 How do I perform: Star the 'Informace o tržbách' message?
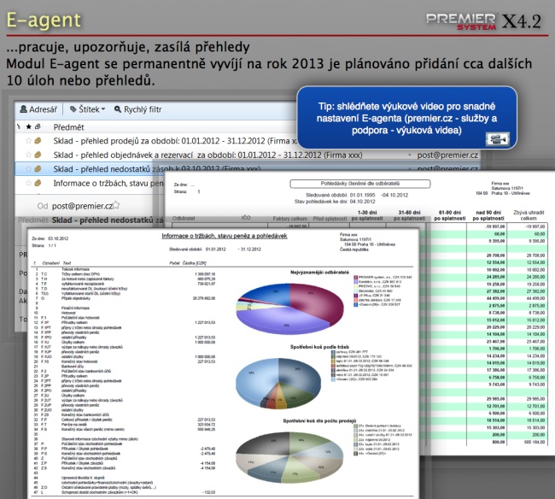coord(28,183)
